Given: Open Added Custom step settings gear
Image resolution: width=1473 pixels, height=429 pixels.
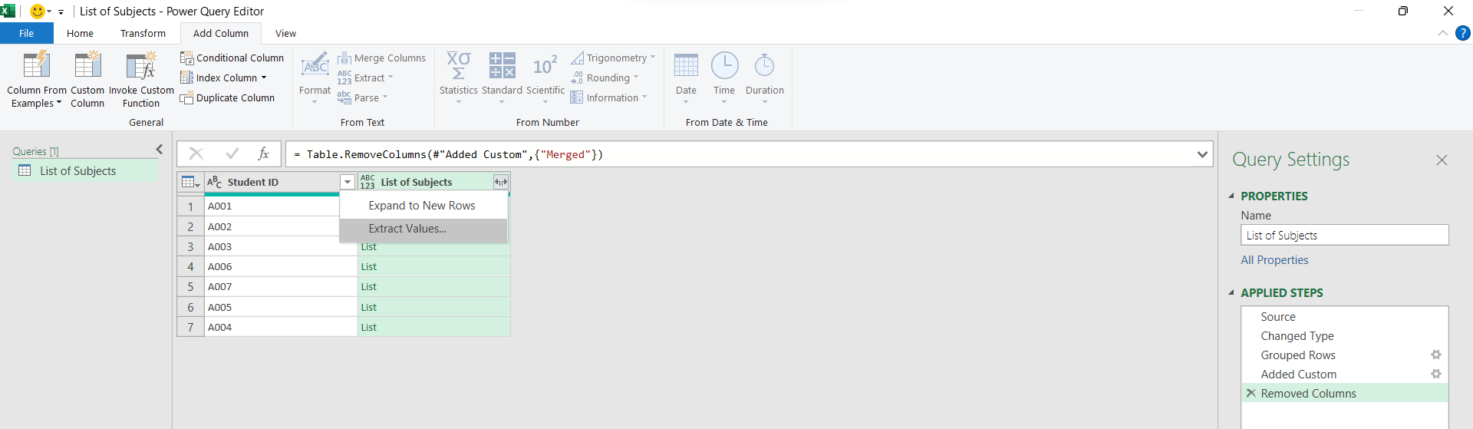Looking at the screenshot, I should (1436, 374).
